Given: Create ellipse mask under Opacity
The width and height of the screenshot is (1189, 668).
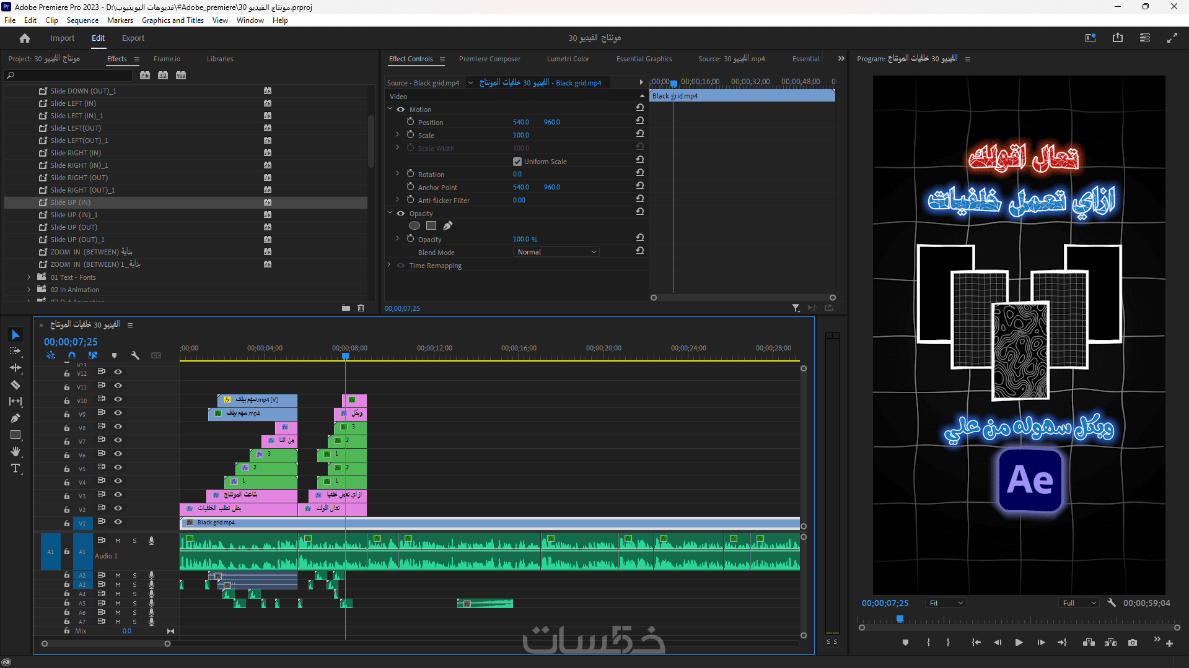Looking at the screenshot, I should [415, 226].
